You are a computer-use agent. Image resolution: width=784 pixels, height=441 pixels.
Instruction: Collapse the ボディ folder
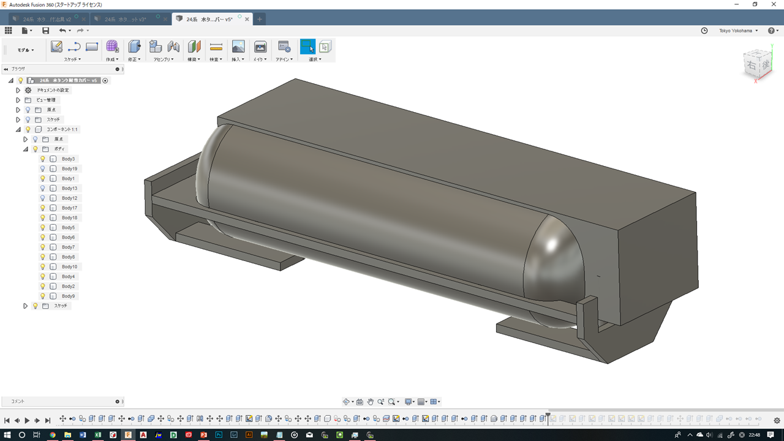coord(26,149)
